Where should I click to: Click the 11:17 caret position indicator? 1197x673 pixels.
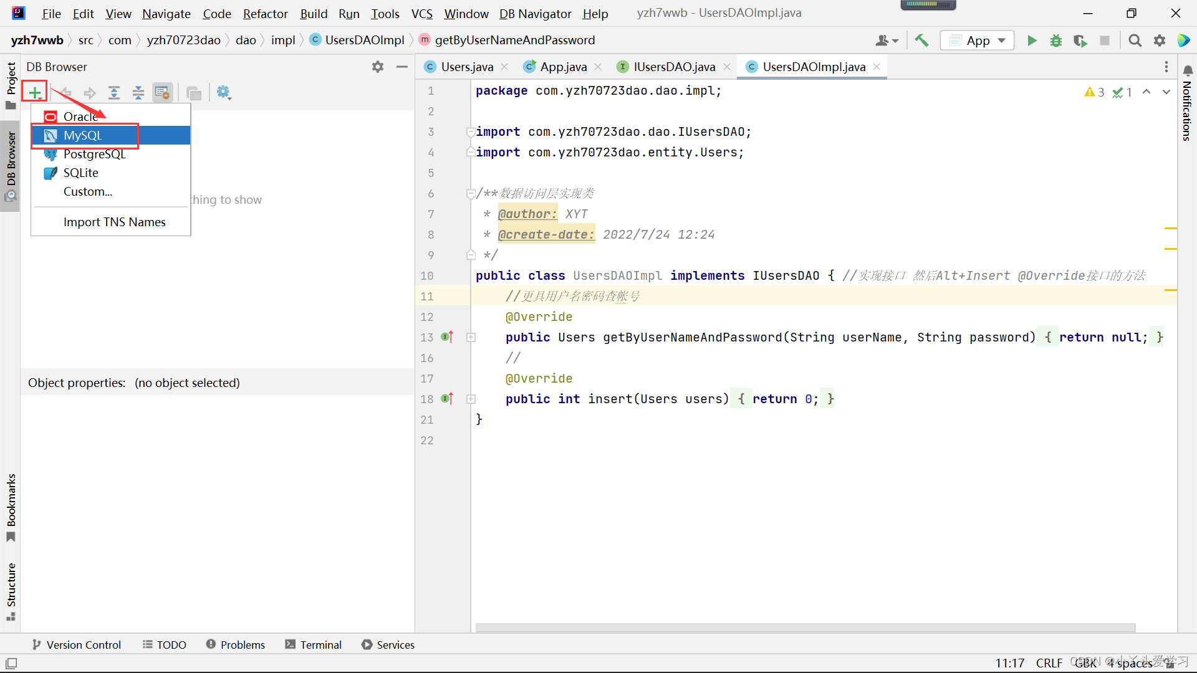point(1009,663)
